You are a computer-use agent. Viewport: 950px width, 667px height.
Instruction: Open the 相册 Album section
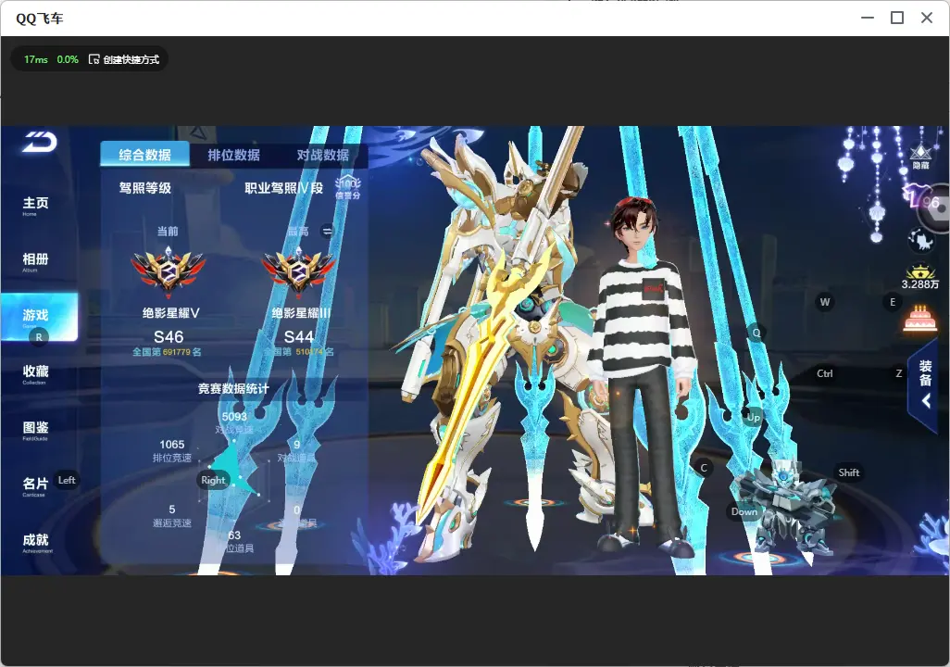coord(36,261)
